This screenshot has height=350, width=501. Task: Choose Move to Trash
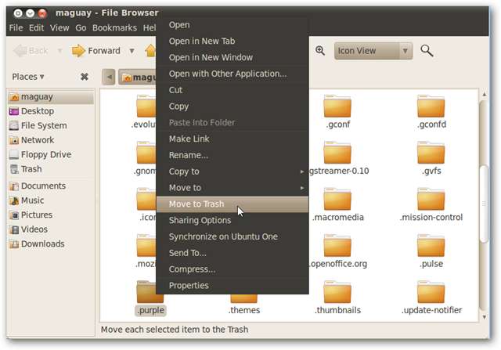(232, 204)
